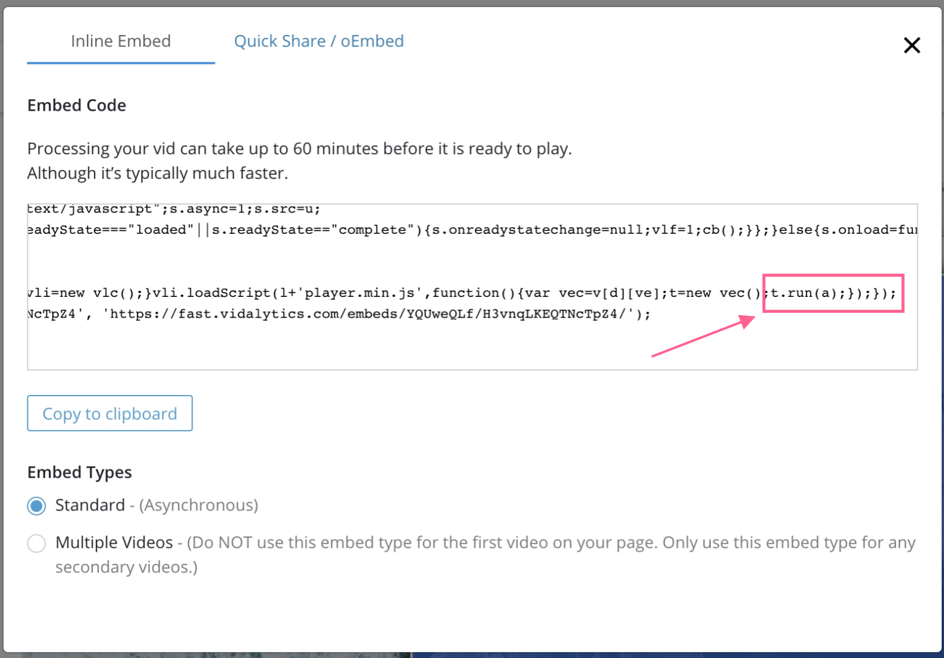Viewport: 944px width, 658px height.
Task: Click the fast.vidalytics.com embed URL line
Action: [339, 314]
